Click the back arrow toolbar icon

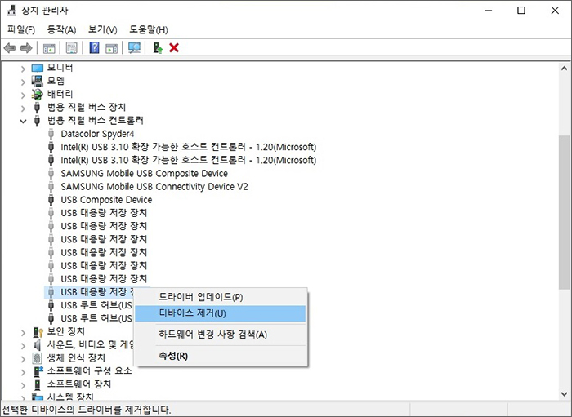[x=10, y=48]
